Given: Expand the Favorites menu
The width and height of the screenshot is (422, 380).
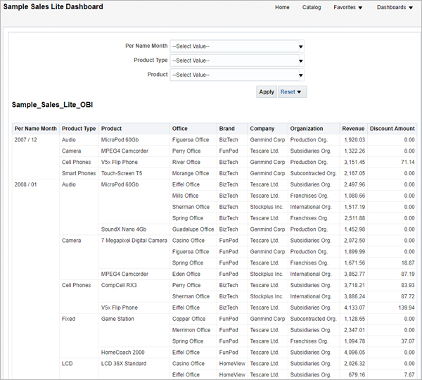Looking at the screenshot, I should click(347, 7).
